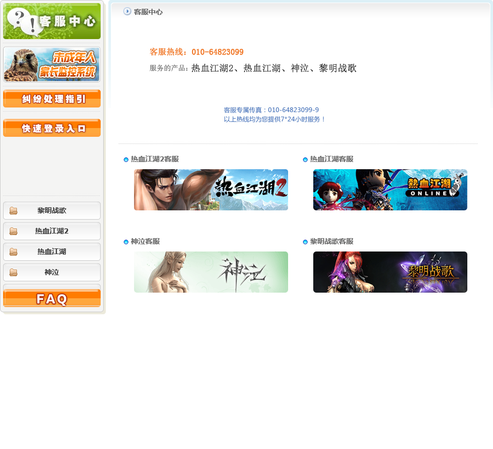Open the 热血江湖客服 heading link
Image resolution: width=493 pixels, height=449 pixels.
pos(332,159)
